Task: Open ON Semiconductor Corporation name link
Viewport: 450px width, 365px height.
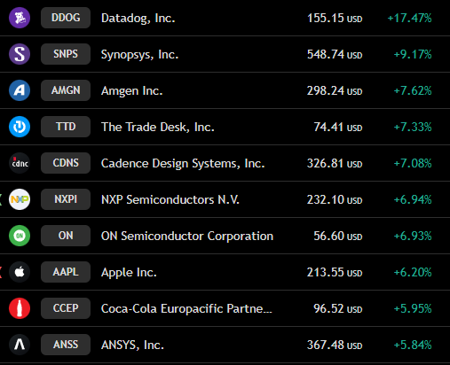Action: (x=187, y=237)
